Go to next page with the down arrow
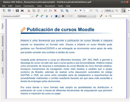130x102 pixels. coord(81,11)
